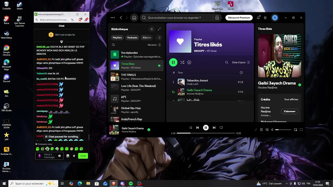Click the purple microphone icon in chat input
The width and height of the screenshot is (333, 187).
pyautogui.click(x=40, y=156)
